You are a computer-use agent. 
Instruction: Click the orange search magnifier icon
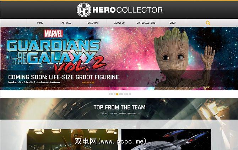[208, 23]
